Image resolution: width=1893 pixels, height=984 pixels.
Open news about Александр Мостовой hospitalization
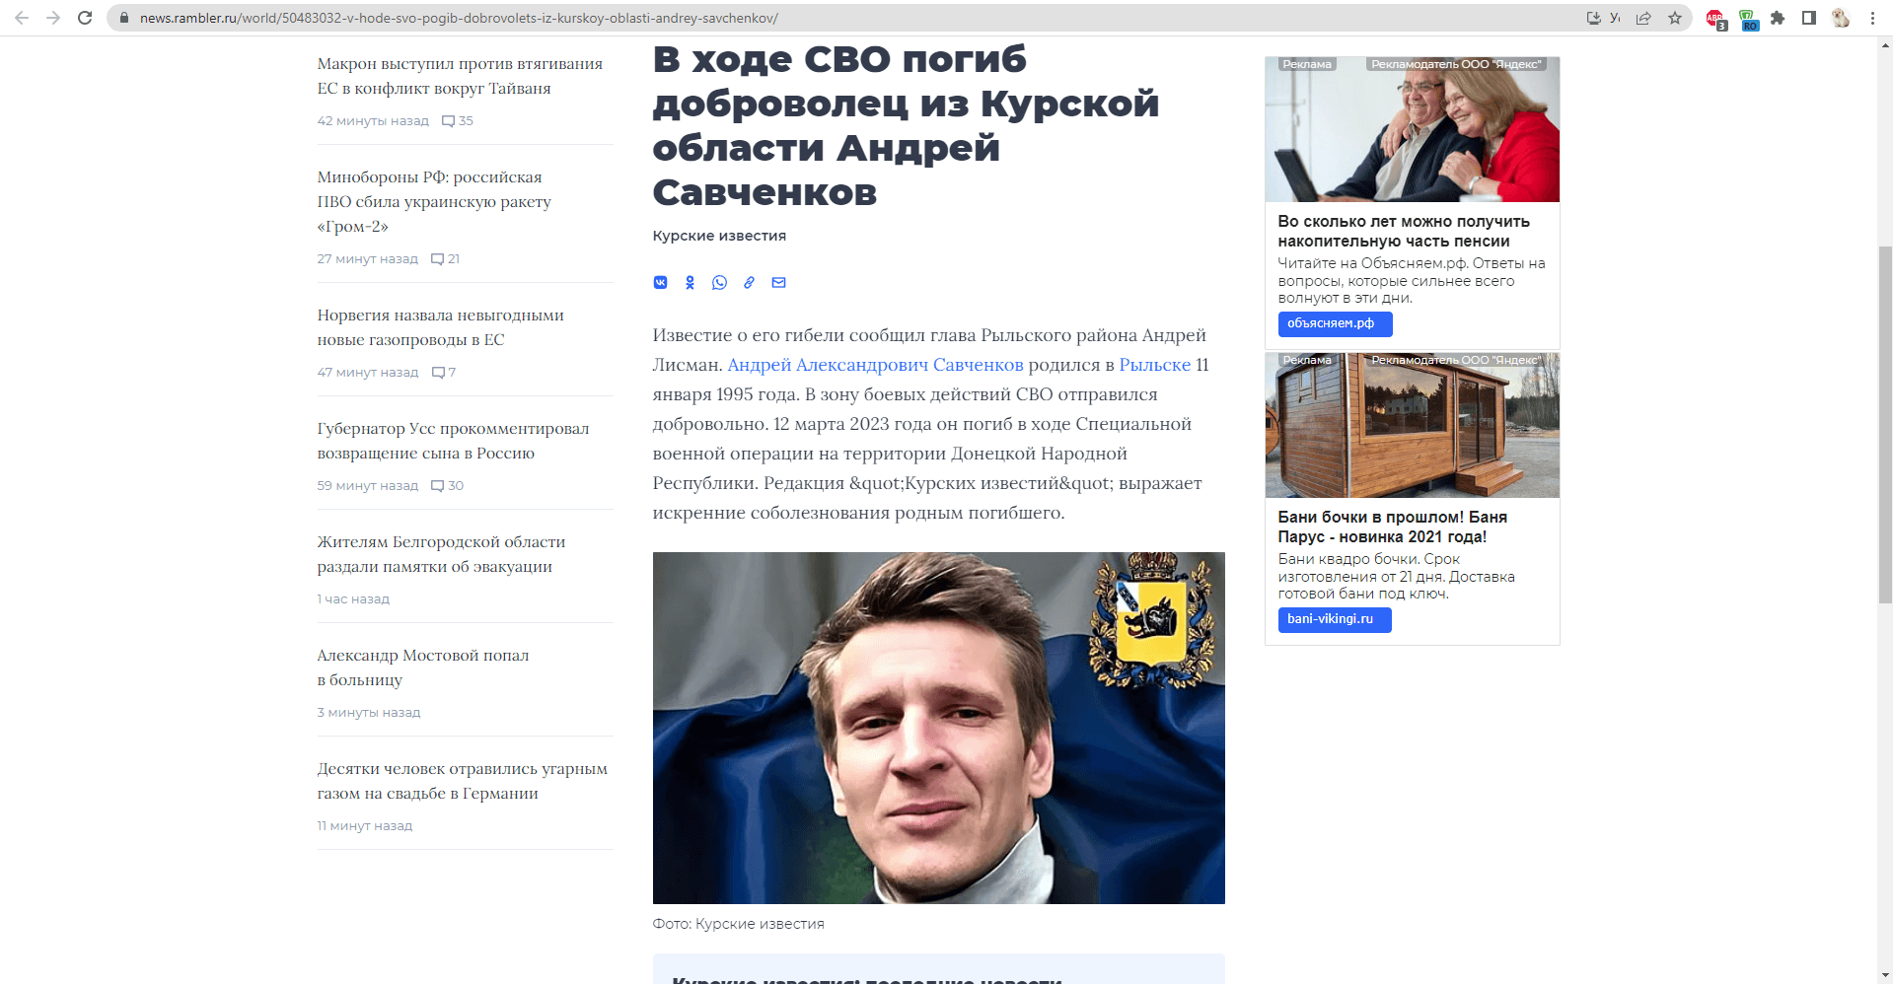pyautogui.click(x=422, y=668)
